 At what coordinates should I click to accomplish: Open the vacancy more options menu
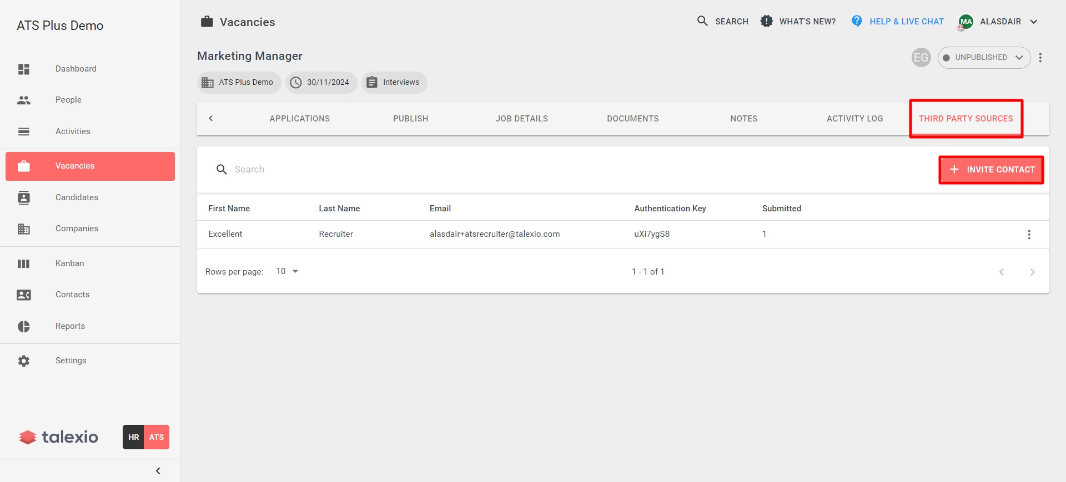coord(1040,58)
